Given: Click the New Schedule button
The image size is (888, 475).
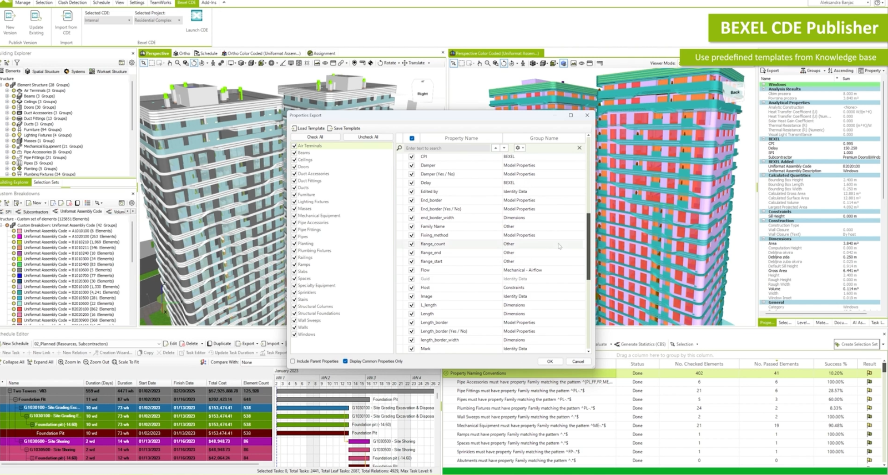Looking at the screenshot, I should pos(15,343).
